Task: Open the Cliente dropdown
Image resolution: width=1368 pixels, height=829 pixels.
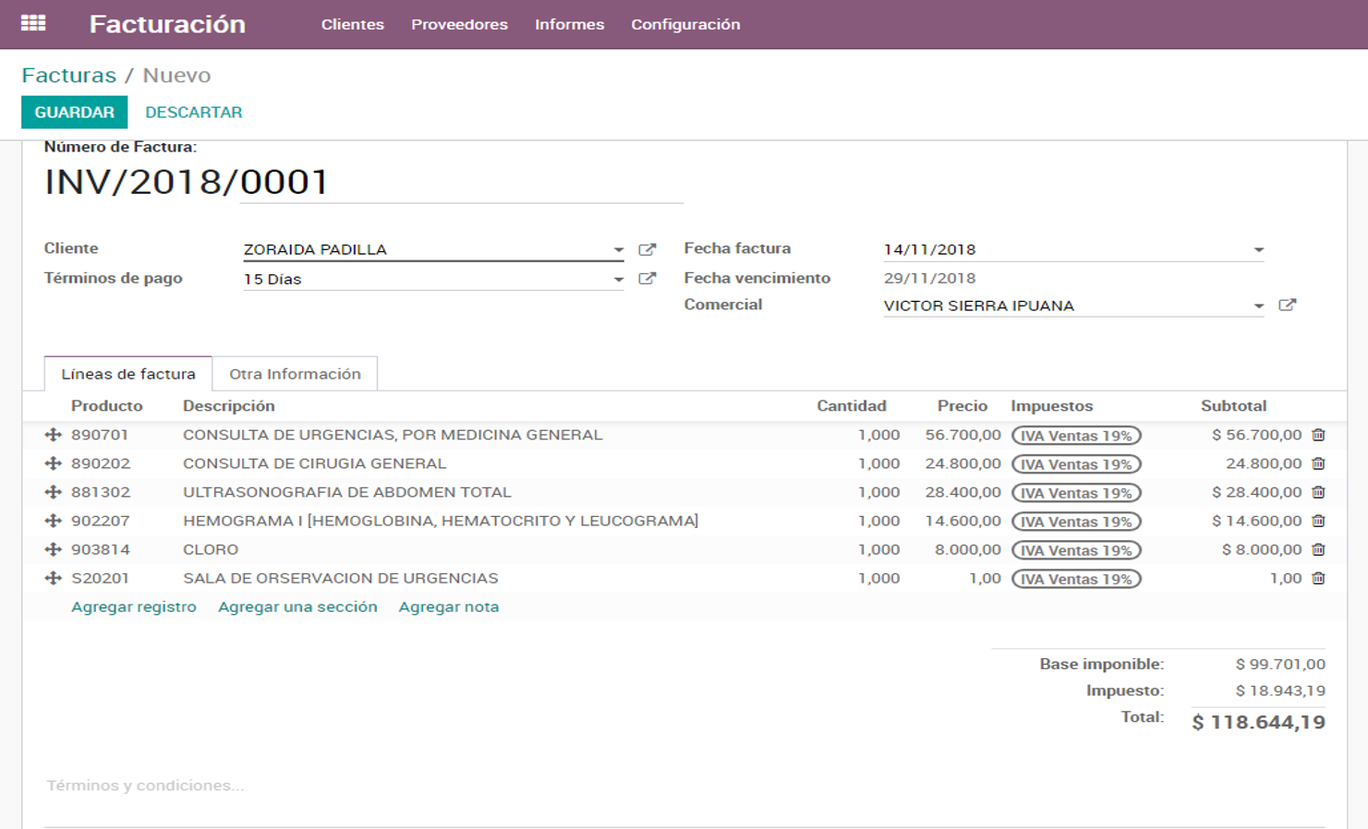Action: 619,248
